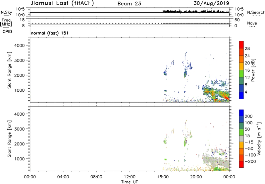This screenshot has height=184, width=265.
Task: Click 'normal (fast) 151' mode text
Action: coord(49,33)
